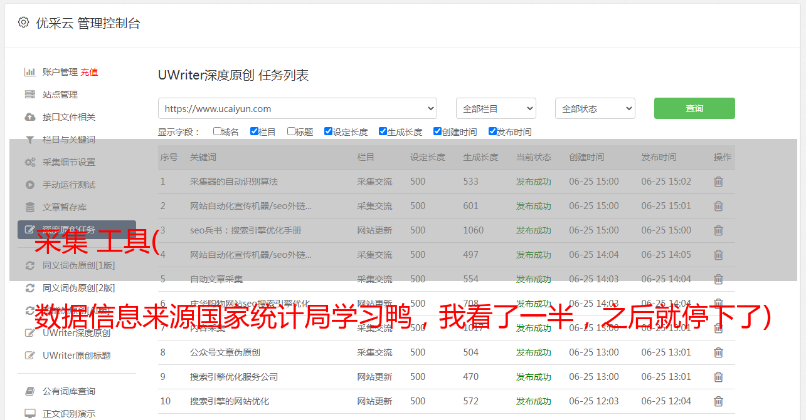Click the book icon for 公有词库查询
The width and height of the screenshot is (806, 420).
29,391
